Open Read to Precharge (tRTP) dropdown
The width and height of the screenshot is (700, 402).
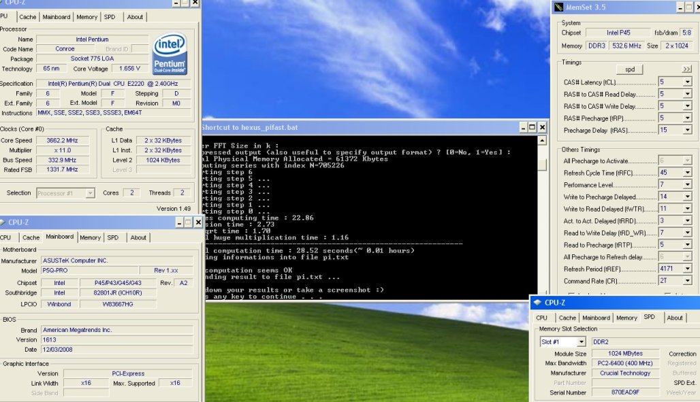[688, 245]
